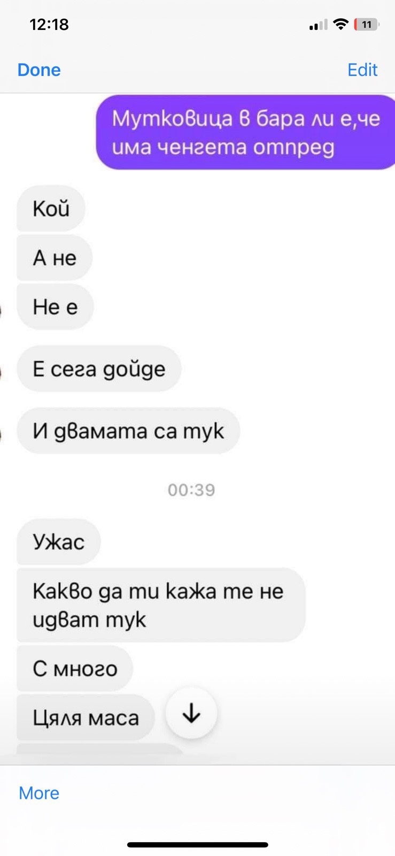
Task: Tap the 12:18 clock in status bar
Action: (x=49, y=24)
